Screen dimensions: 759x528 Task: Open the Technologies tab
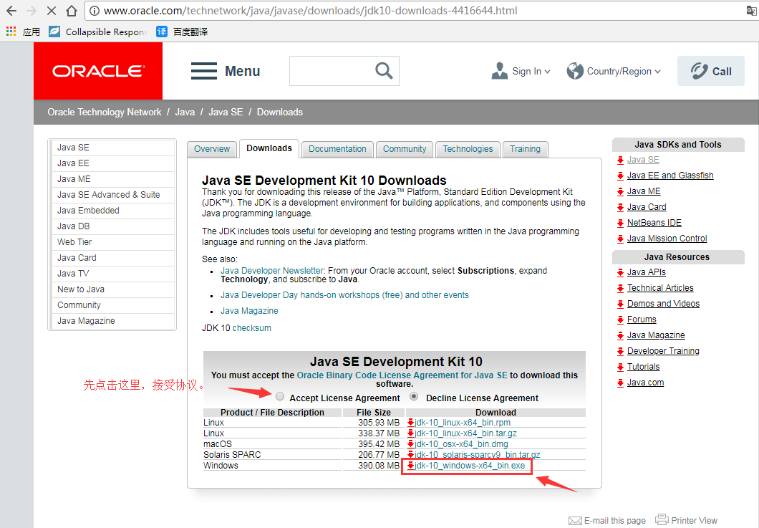(x=468, y=149)
